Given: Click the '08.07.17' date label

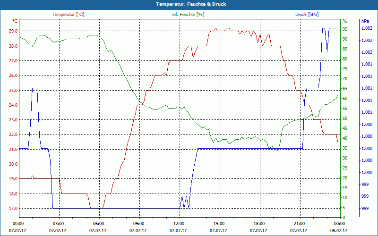Looking at the screenshot, I should click(x=339, y=231).
